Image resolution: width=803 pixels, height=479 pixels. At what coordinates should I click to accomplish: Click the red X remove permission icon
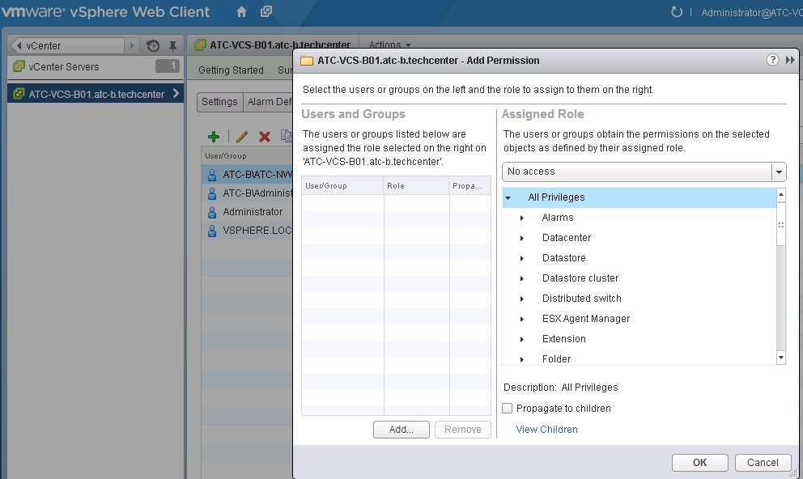[x=264, y=137]
